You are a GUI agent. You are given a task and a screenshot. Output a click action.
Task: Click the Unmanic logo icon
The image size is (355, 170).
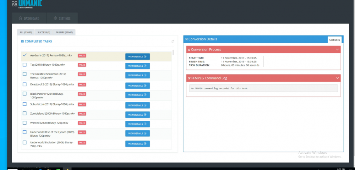pyautogui.click(x=15, y=4)
